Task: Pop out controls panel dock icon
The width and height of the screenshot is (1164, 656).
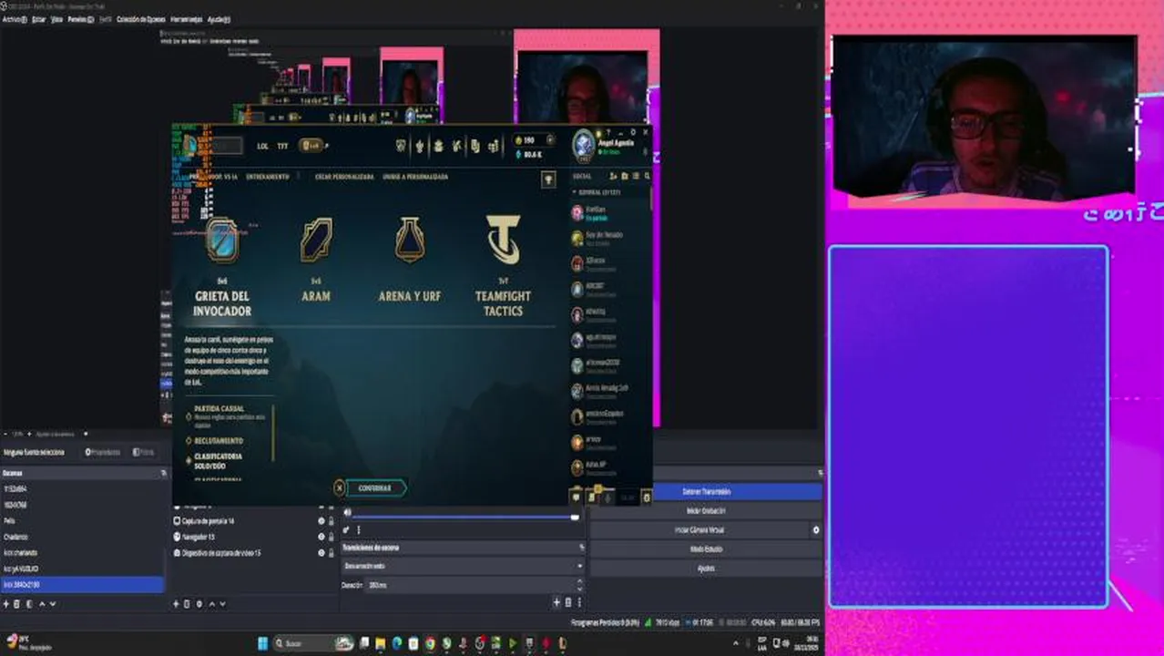Action: point(820,473)
